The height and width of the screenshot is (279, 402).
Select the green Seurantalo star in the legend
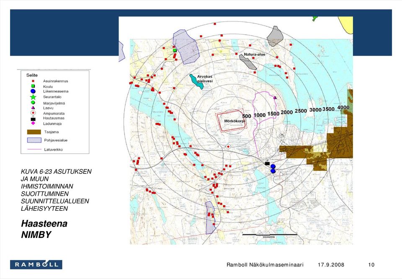pyautogui.click(x=33, y=97)
